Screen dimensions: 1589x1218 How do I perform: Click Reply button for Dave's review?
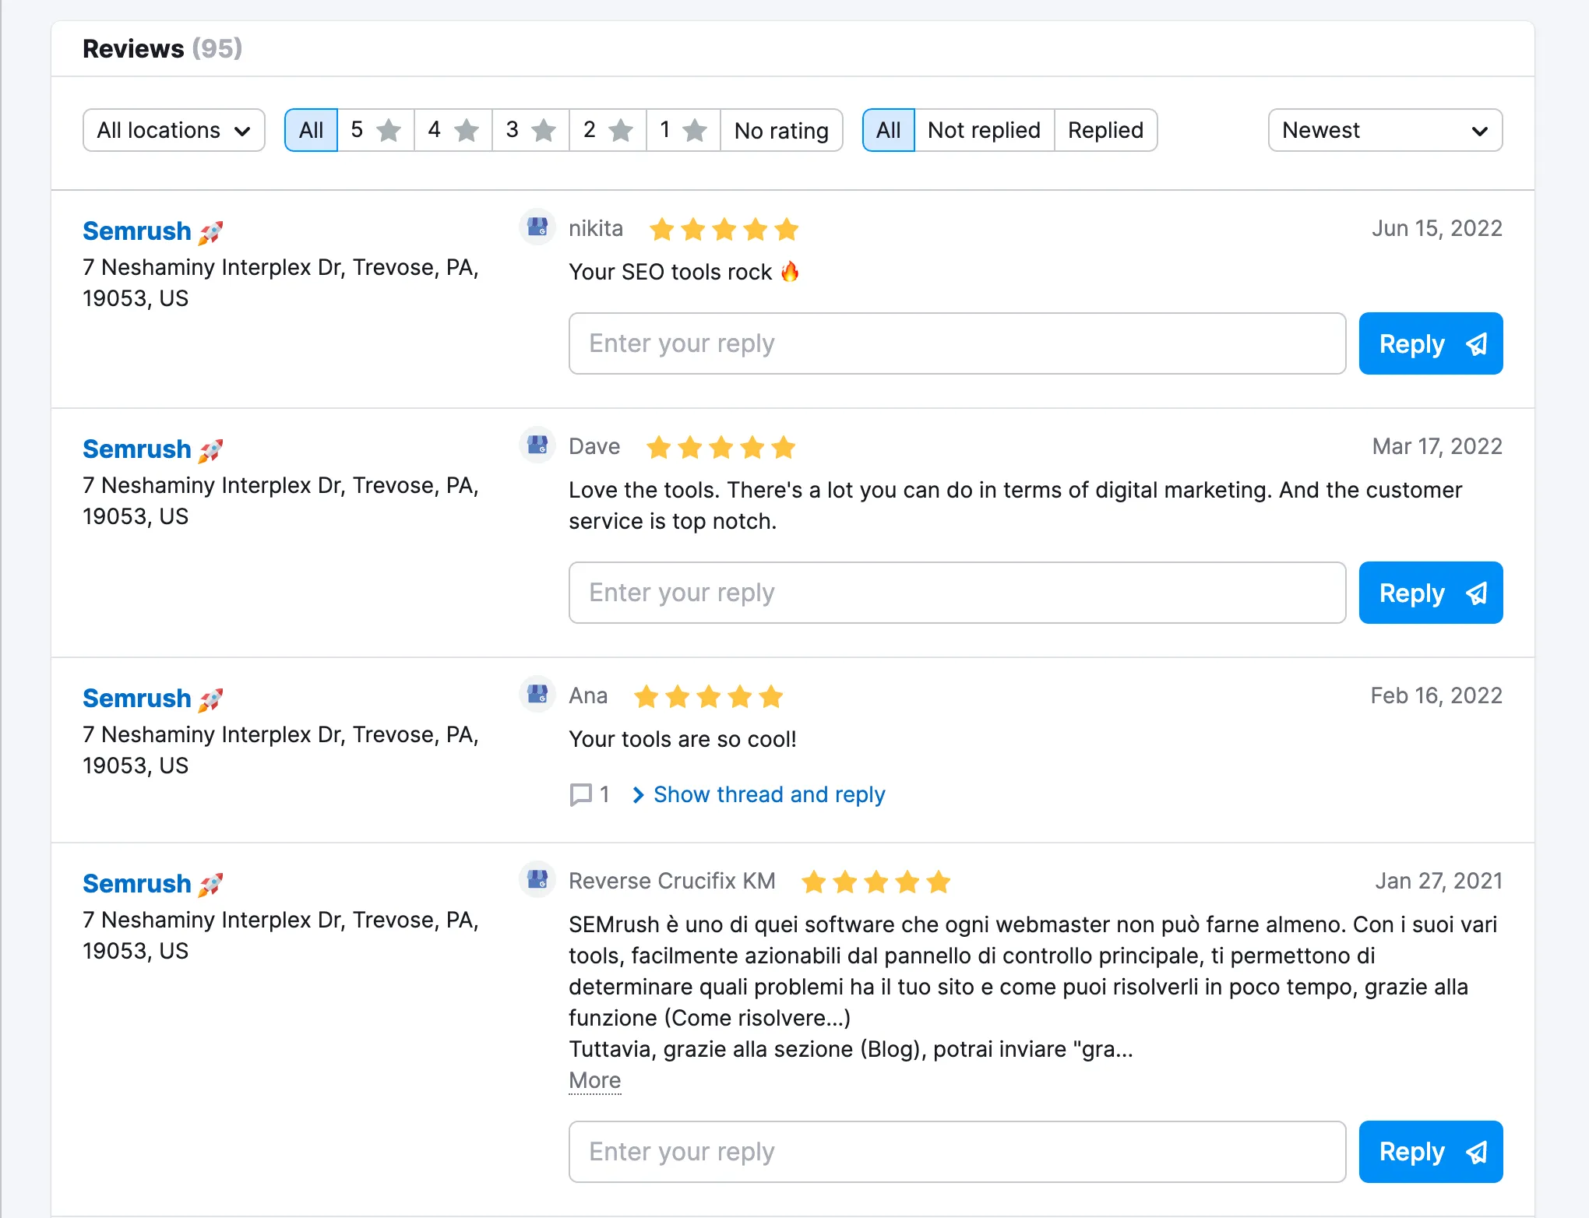pyautogui.click(x=1431, y=593)
